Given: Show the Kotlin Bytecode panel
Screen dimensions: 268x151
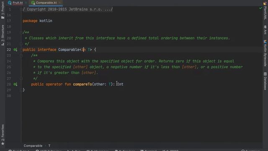Looking at the screenshot, I should 265,53.
